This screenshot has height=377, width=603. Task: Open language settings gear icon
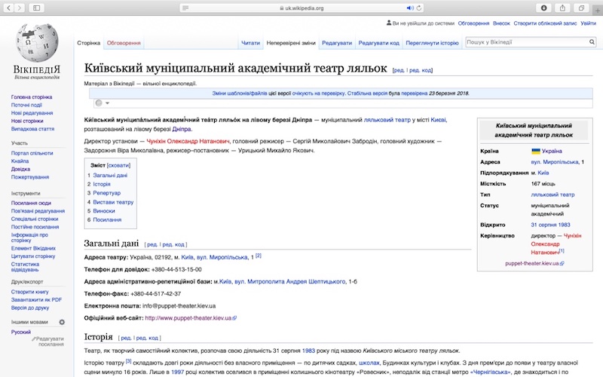tap(62, 322)
